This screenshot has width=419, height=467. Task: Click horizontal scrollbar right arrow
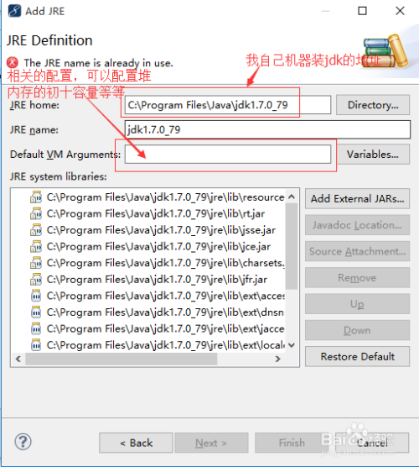(x=278, y=359)
